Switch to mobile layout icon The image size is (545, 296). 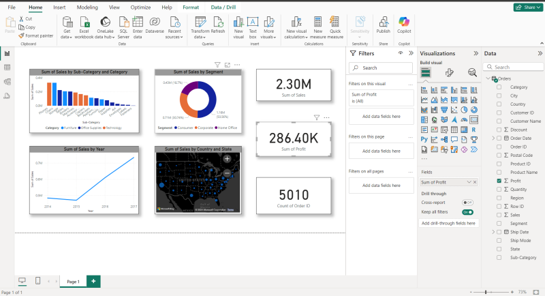(37, 281)
